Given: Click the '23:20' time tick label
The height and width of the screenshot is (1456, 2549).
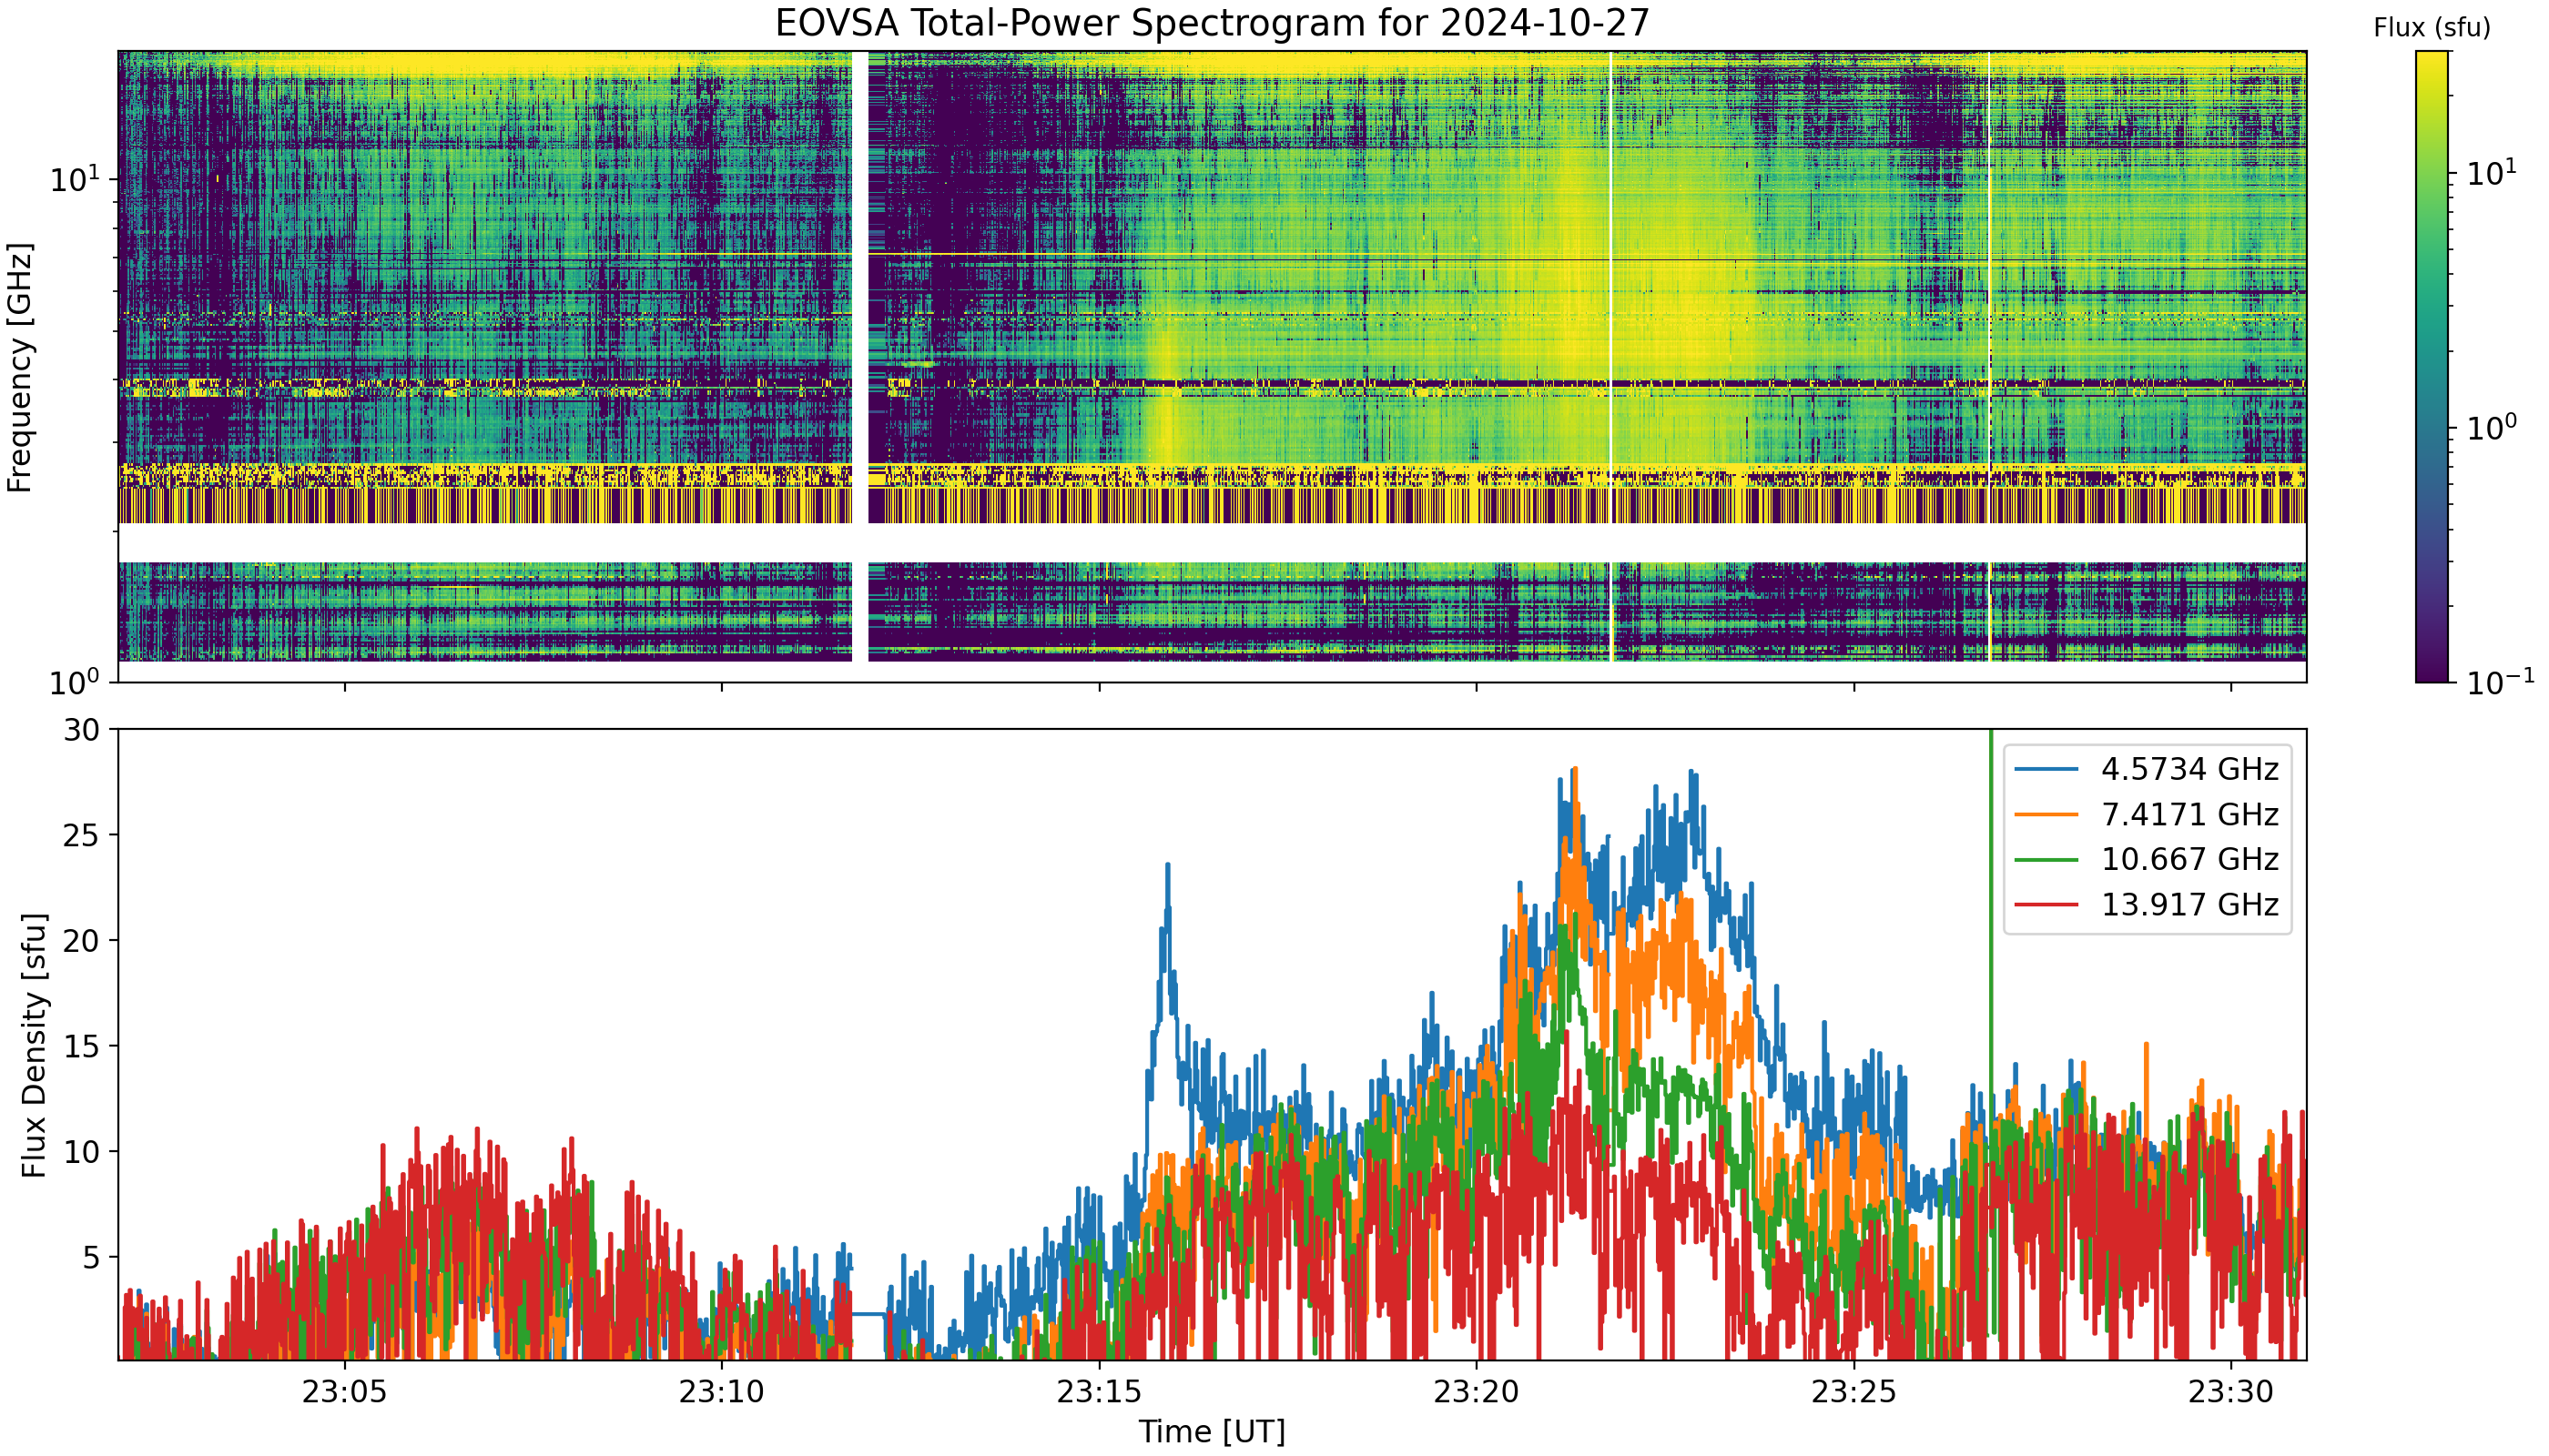Looking at the screenshot, I should 1477,1392.
